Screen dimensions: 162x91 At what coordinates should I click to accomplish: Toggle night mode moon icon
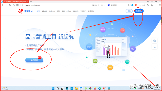152,5
